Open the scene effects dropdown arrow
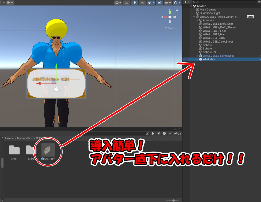The height and width of the screenshot is (202, 261). pyautogui.click(x=154, y=3)
